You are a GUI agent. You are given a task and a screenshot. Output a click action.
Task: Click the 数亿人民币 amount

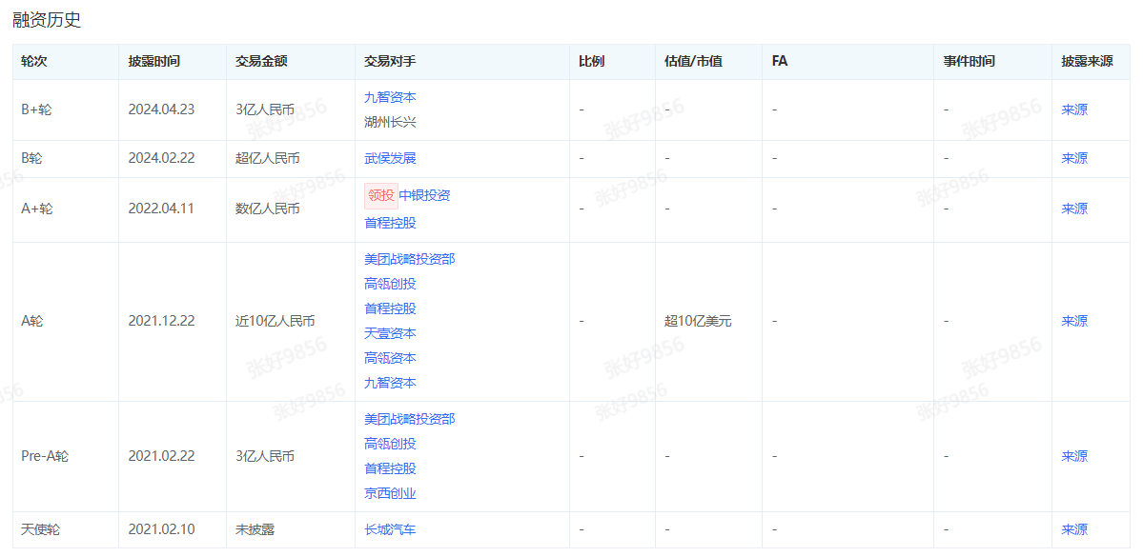(268, 209)
